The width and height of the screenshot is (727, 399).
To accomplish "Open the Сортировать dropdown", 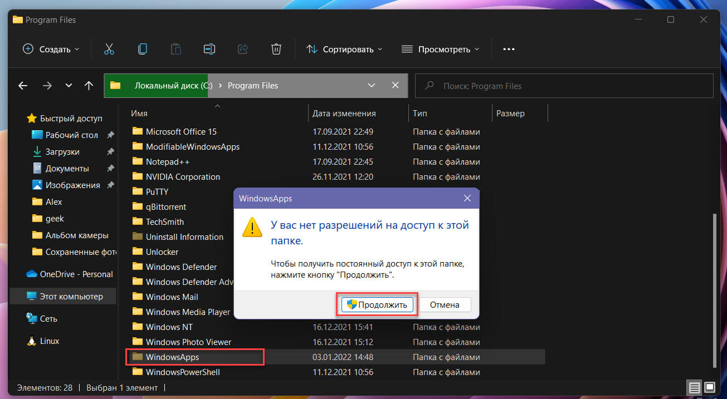I will (x=344, y=49).
